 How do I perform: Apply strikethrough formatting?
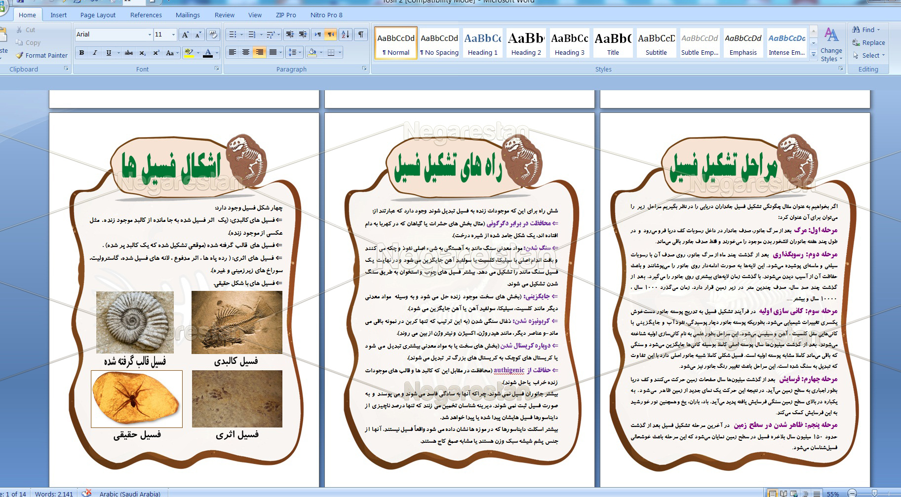[129, 53]
